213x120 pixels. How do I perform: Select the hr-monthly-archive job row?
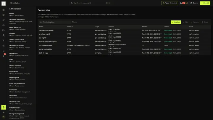(x=124, y=45)
